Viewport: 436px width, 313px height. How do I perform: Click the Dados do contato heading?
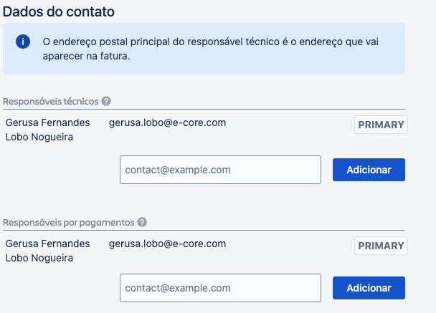coord(58,11)
